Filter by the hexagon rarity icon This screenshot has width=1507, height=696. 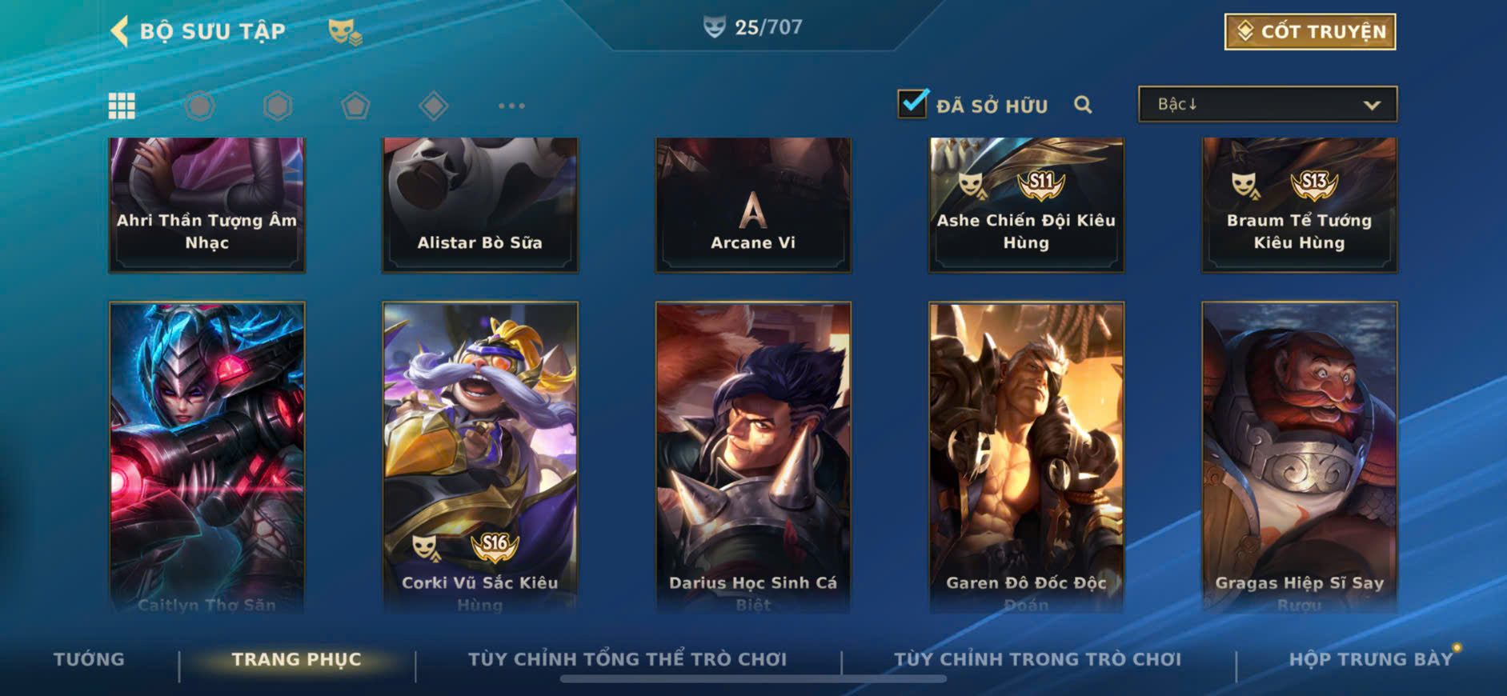278,106
